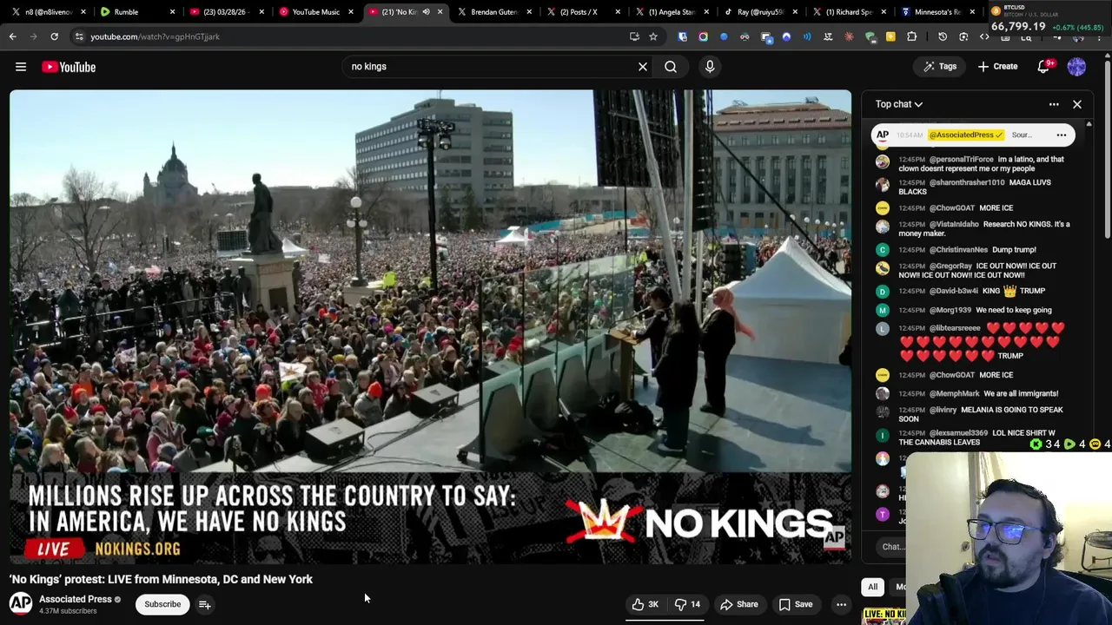The image size is (1112, 625).
Task: Open the video title 'No Kings' protest
Action: (x=161, y=579)
